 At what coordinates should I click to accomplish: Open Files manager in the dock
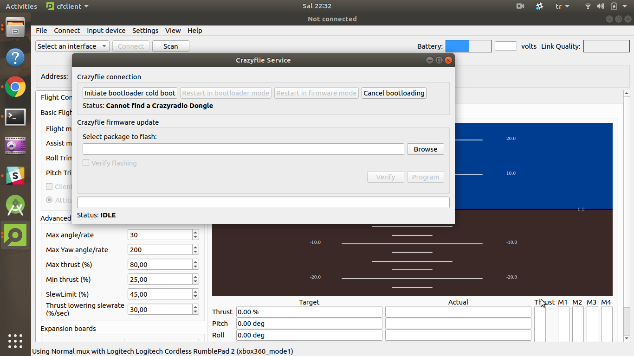(x=15, y=28)
